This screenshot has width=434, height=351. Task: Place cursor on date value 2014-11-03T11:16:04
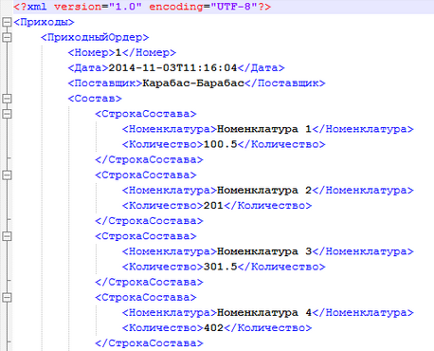click(172, 68)
